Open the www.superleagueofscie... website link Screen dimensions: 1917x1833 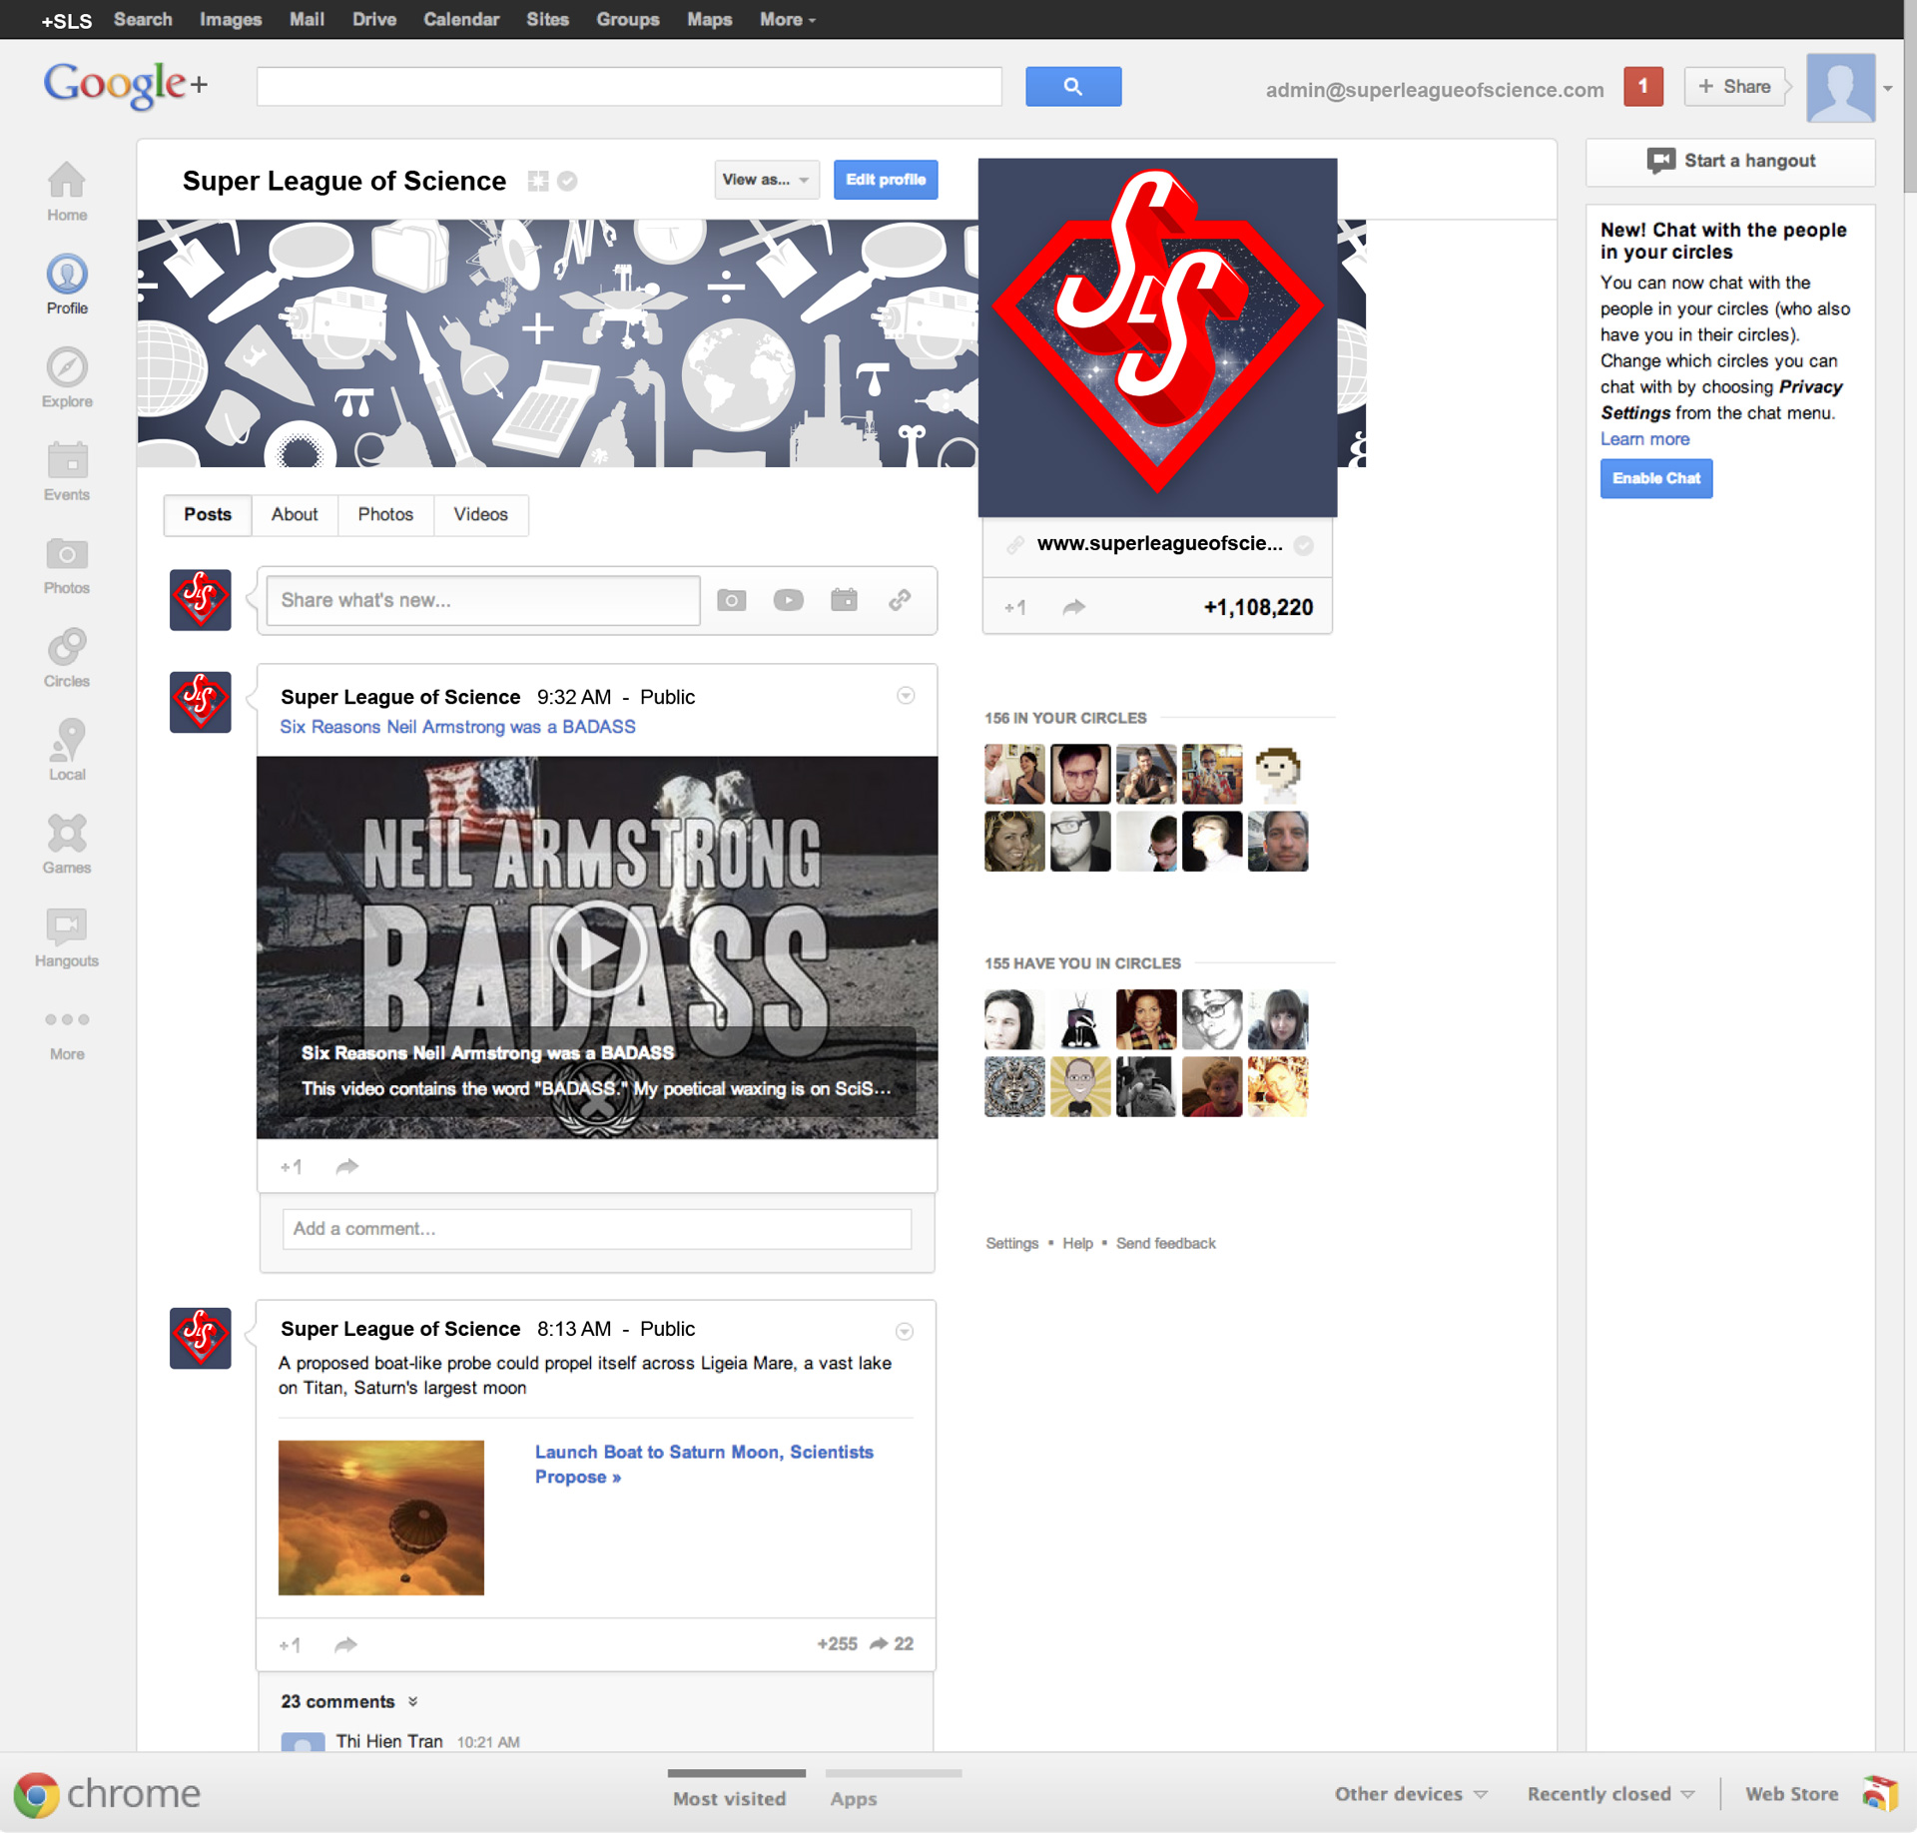coord(1159,543)
